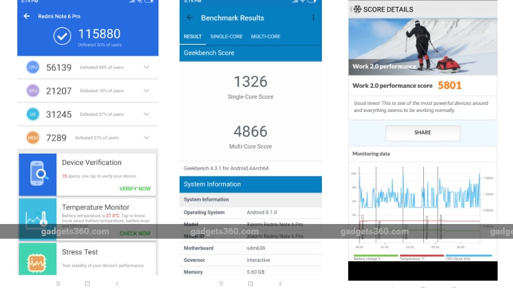Open the Stress Test card title

click(80, 252)
